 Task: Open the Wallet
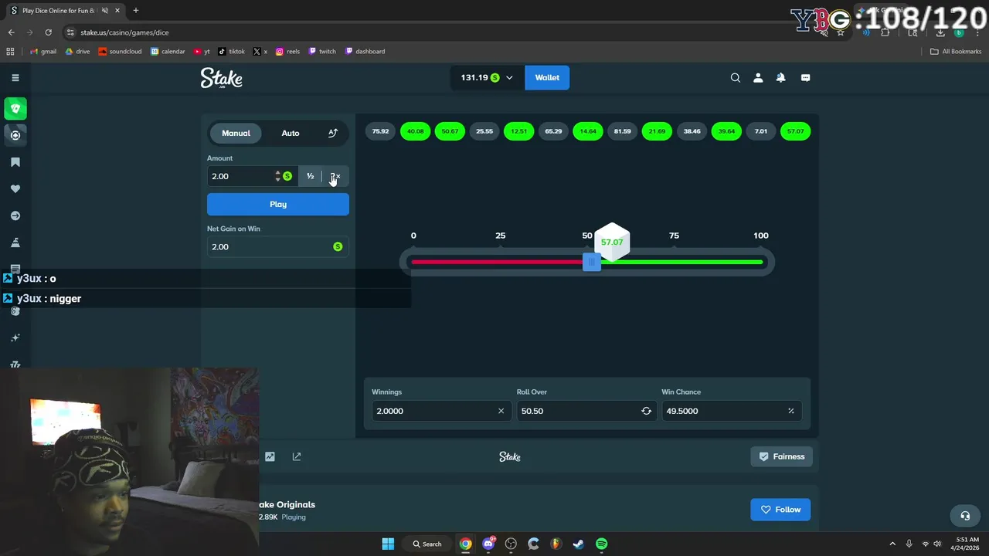pyautogui.click(x=547, y=77)
